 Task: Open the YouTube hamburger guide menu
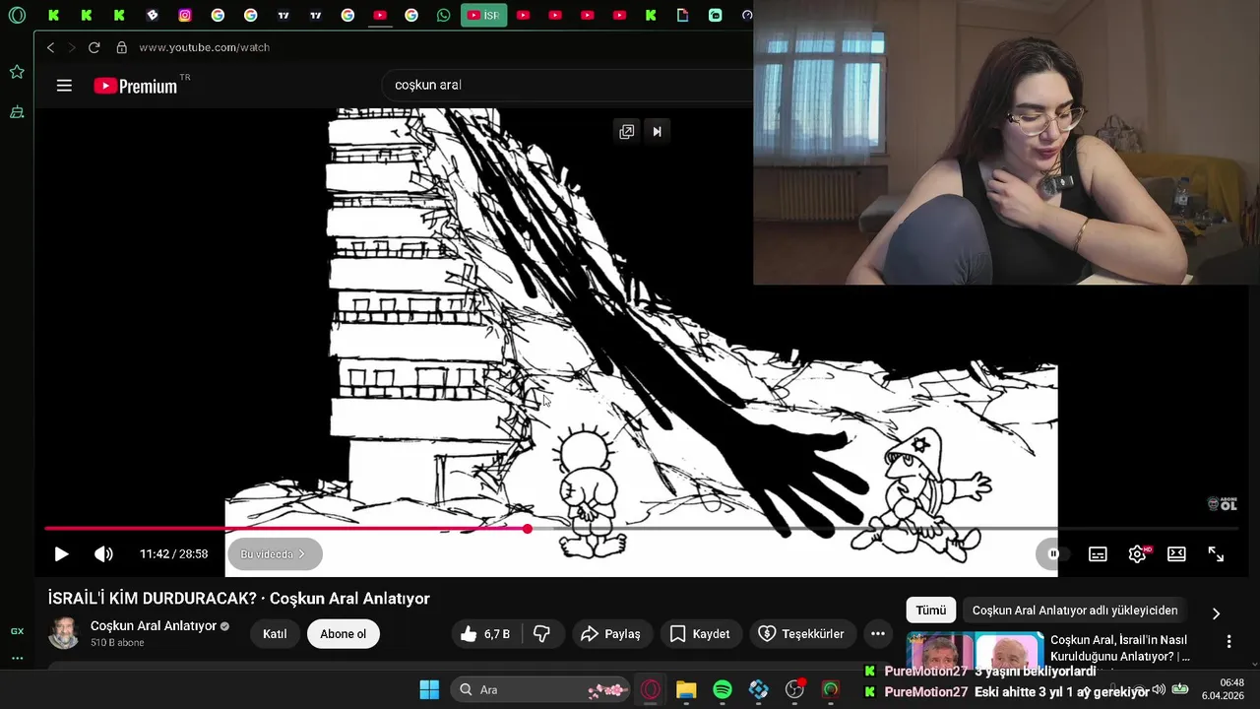[x=64, y=86]
